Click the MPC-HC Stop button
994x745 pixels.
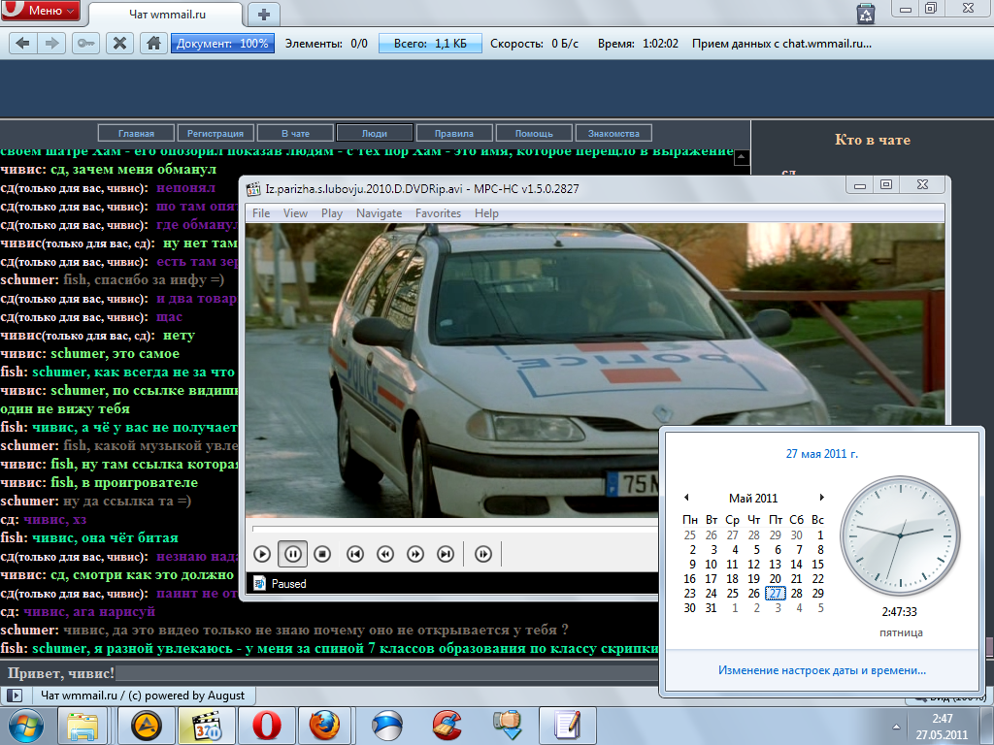pyautogui.click(x=322, y=554)
